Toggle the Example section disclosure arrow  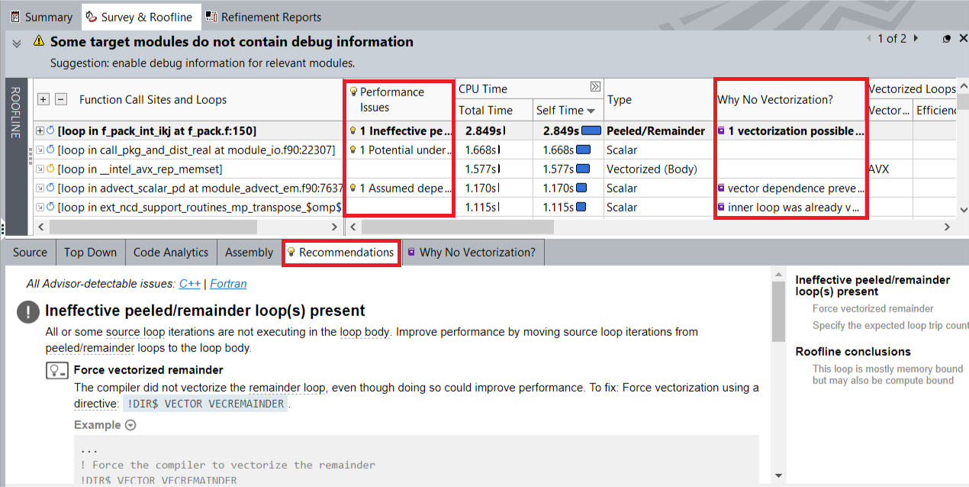point(130,425)
